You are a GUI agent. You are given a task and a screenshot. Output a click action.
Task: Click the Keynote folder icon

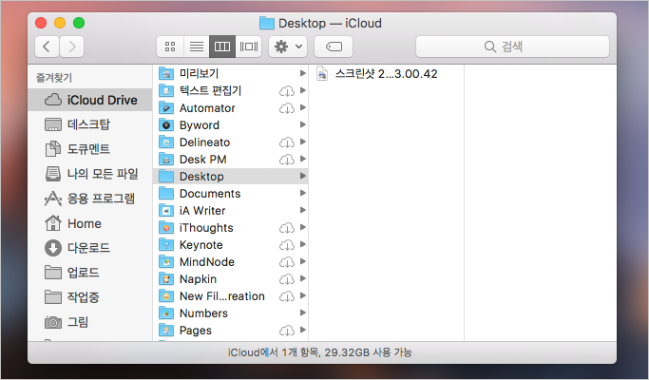click(x=166, y=245)
